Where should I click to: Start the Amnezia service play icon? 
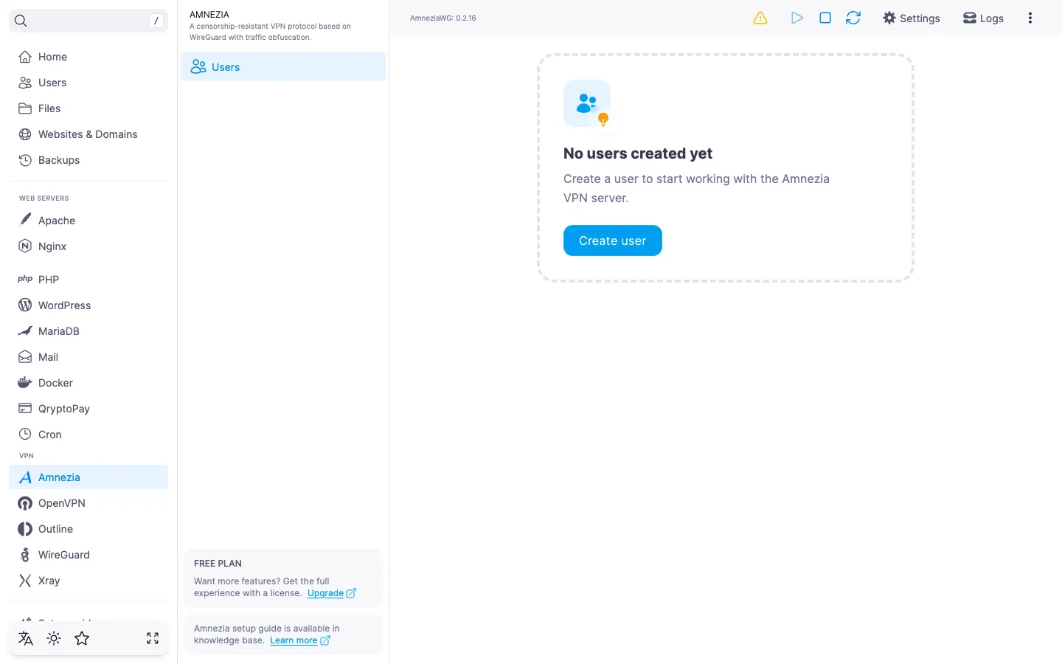point(797,18)
